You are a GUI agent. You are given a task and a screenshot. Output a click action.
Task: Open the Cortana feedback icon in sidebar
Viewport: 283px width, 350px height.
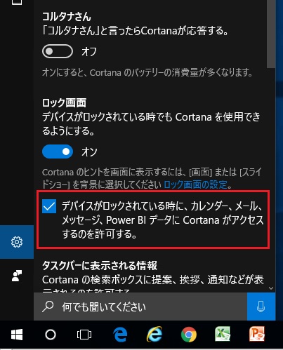coord(17,276)
